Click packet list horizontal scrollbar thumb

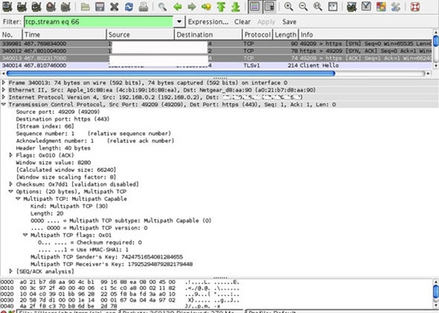(171, 73)
